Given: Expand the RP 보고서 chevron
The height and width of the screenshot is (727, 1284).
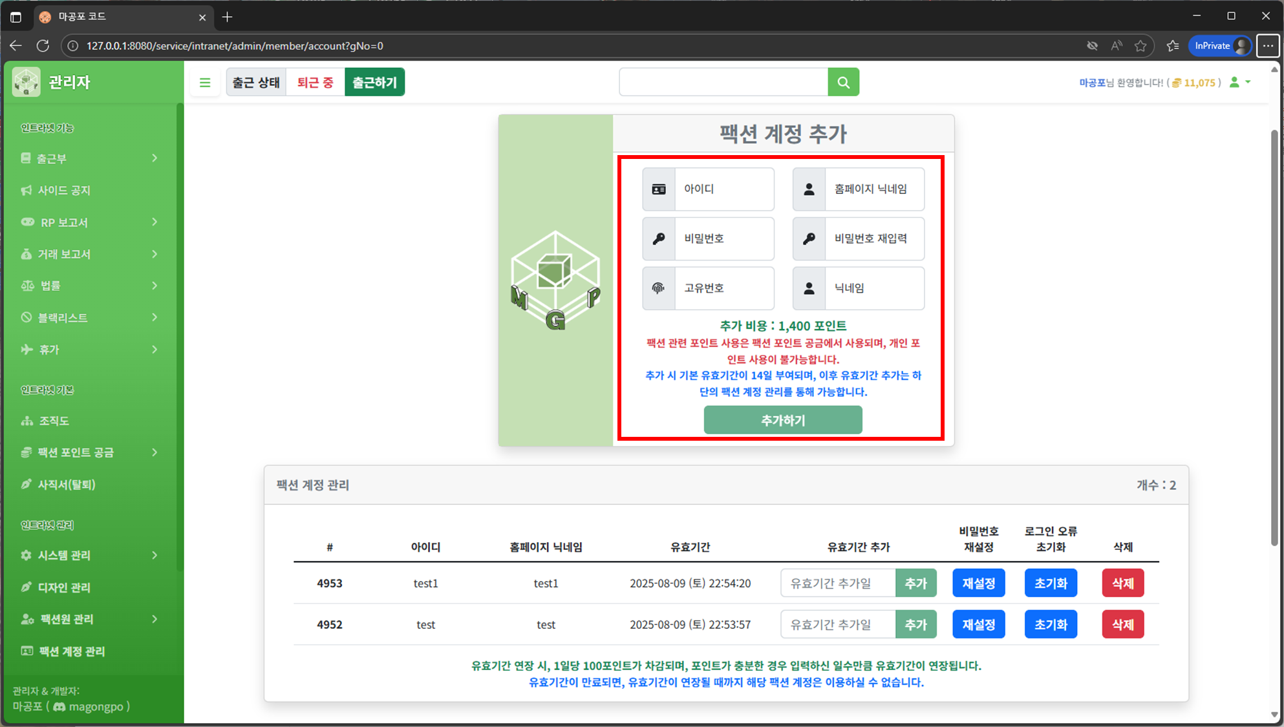Looking at the screenshot, I should pos(155,222).
